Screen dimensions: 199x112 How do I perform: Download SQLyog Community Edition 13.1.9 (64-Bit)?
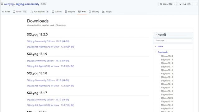[48, 61]
